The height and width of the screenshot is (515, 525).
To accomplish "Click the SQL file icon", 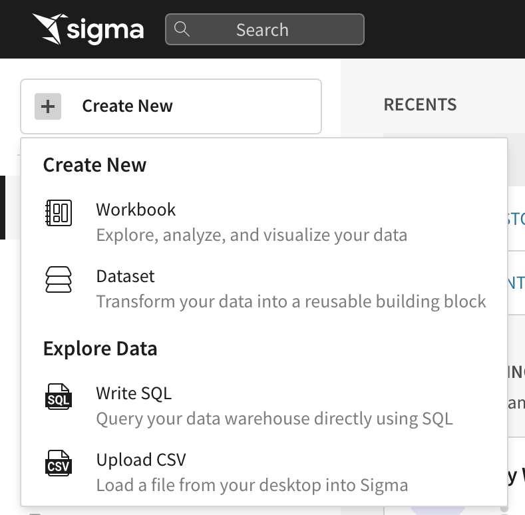I will coord(59,397).
